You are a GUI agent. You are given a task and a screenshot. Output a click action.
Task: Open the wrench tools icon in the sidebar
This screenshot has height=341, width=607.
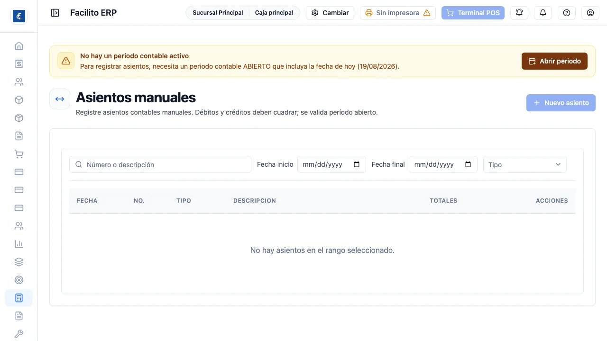tap(19, 334)
